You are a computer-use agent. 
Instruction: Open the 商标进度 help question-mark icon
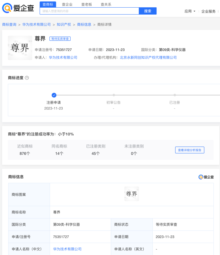pos(27,78)
